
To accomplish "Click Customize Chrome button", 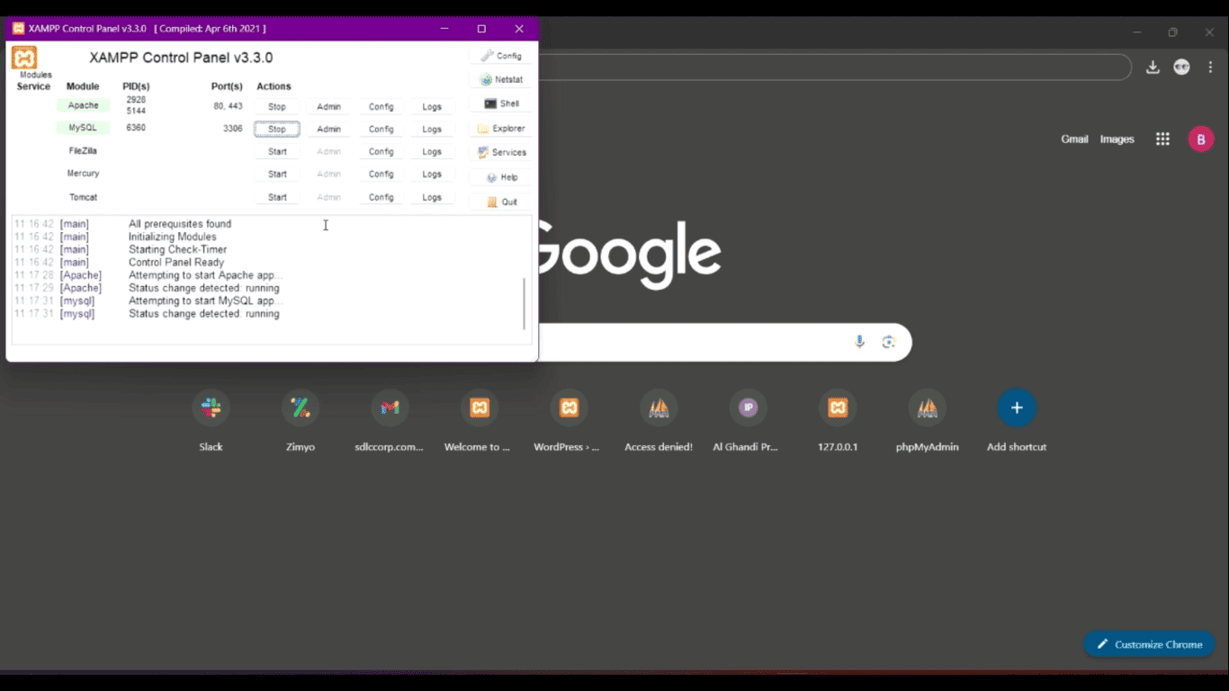I will [x=1150, y=644].
